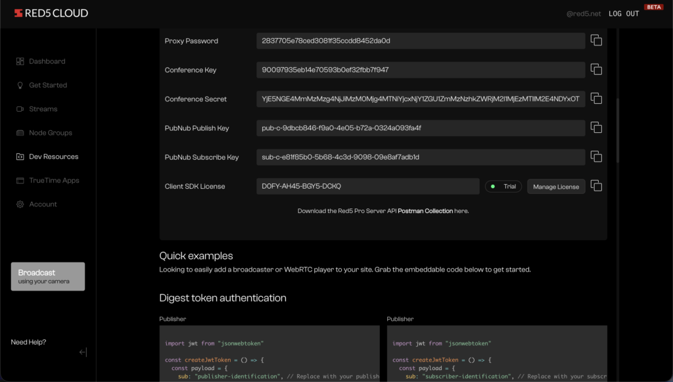The height and width of the screenshot is (382, 673).
Task: Click the BETA badge
Action: [654, 7]
